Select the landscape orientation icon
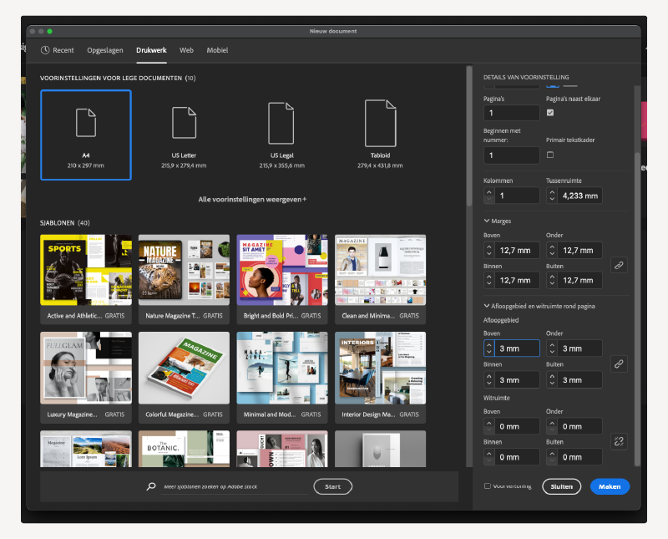 [570, 86]
